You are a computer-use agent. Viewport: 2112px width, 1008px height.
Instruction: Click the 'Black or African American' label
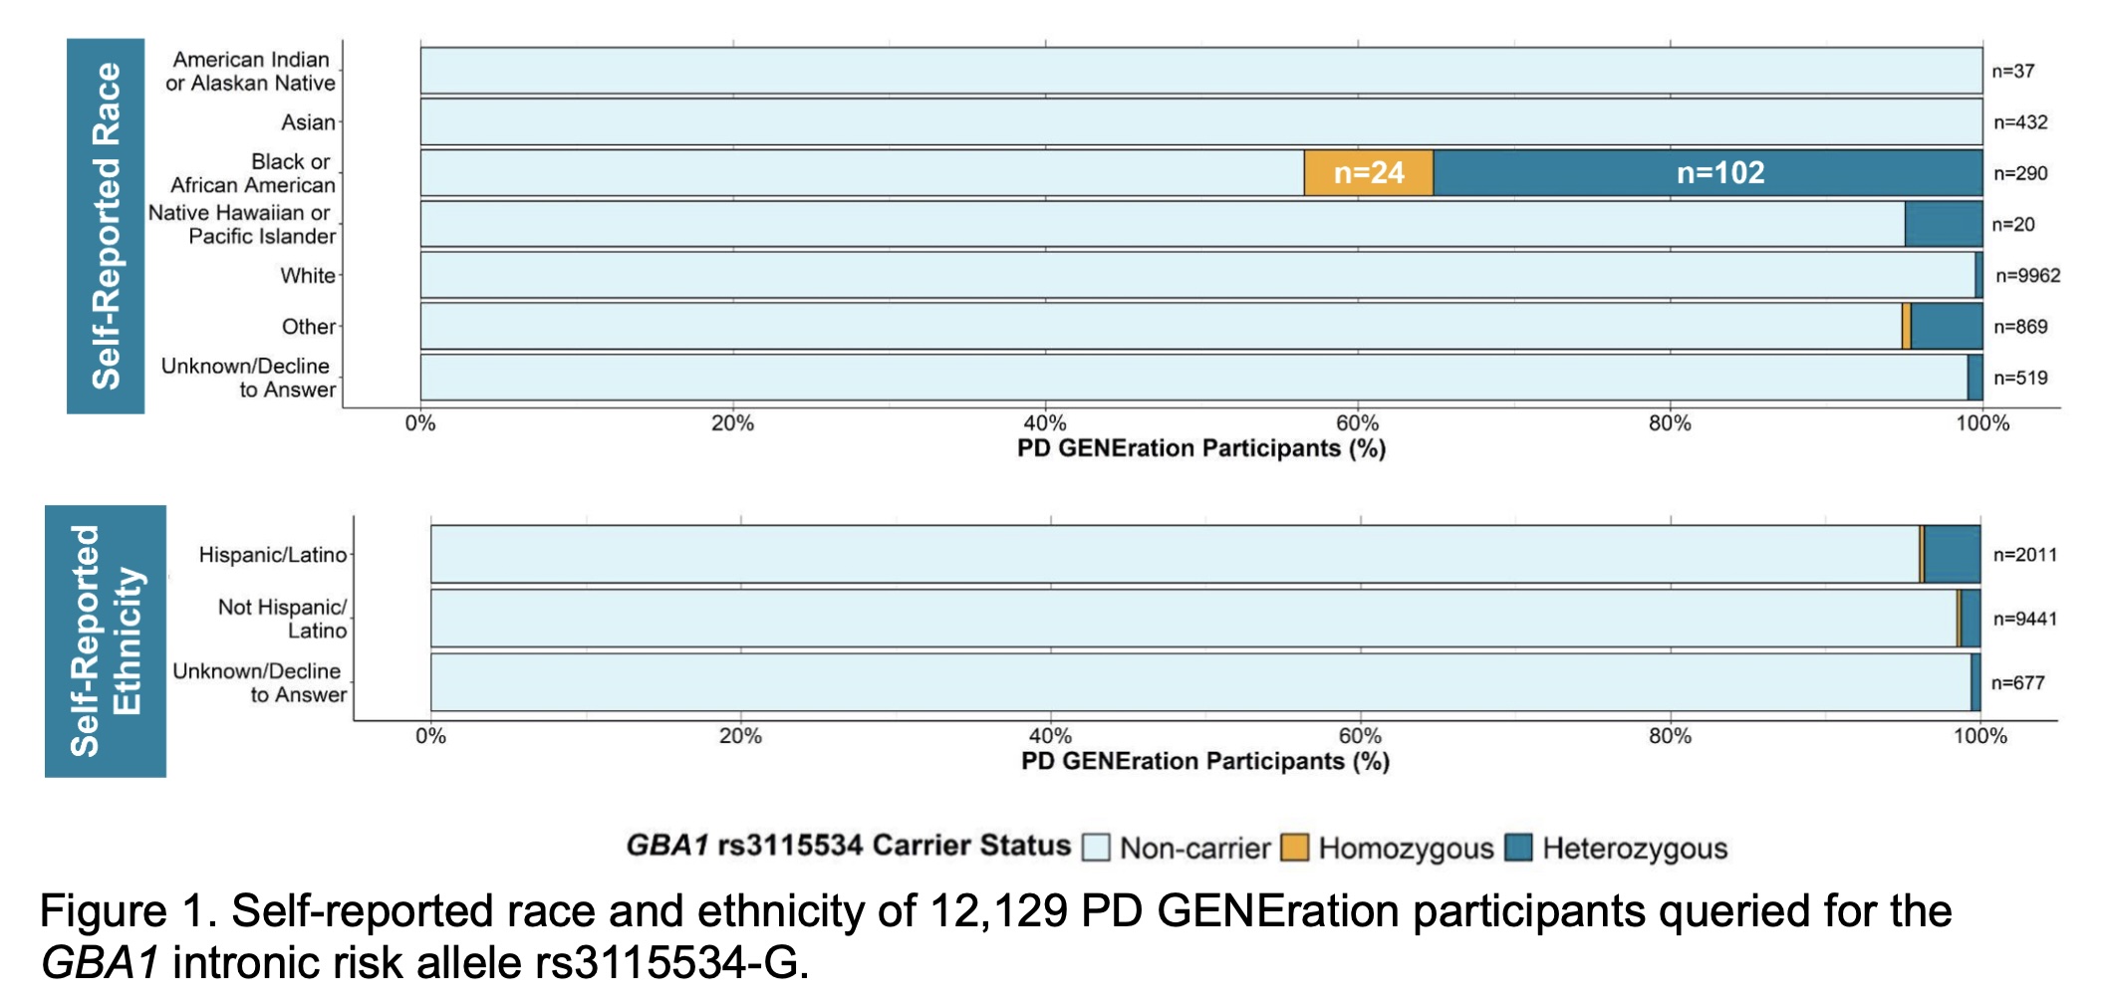(x=253, y=173)
